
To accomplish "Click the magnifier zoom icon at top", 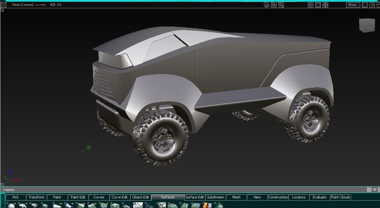I will pos(281,5).
